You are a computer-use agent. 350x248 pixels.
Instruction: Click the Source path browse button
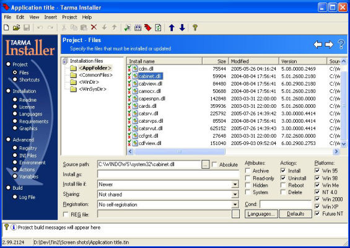coord(206,165)
